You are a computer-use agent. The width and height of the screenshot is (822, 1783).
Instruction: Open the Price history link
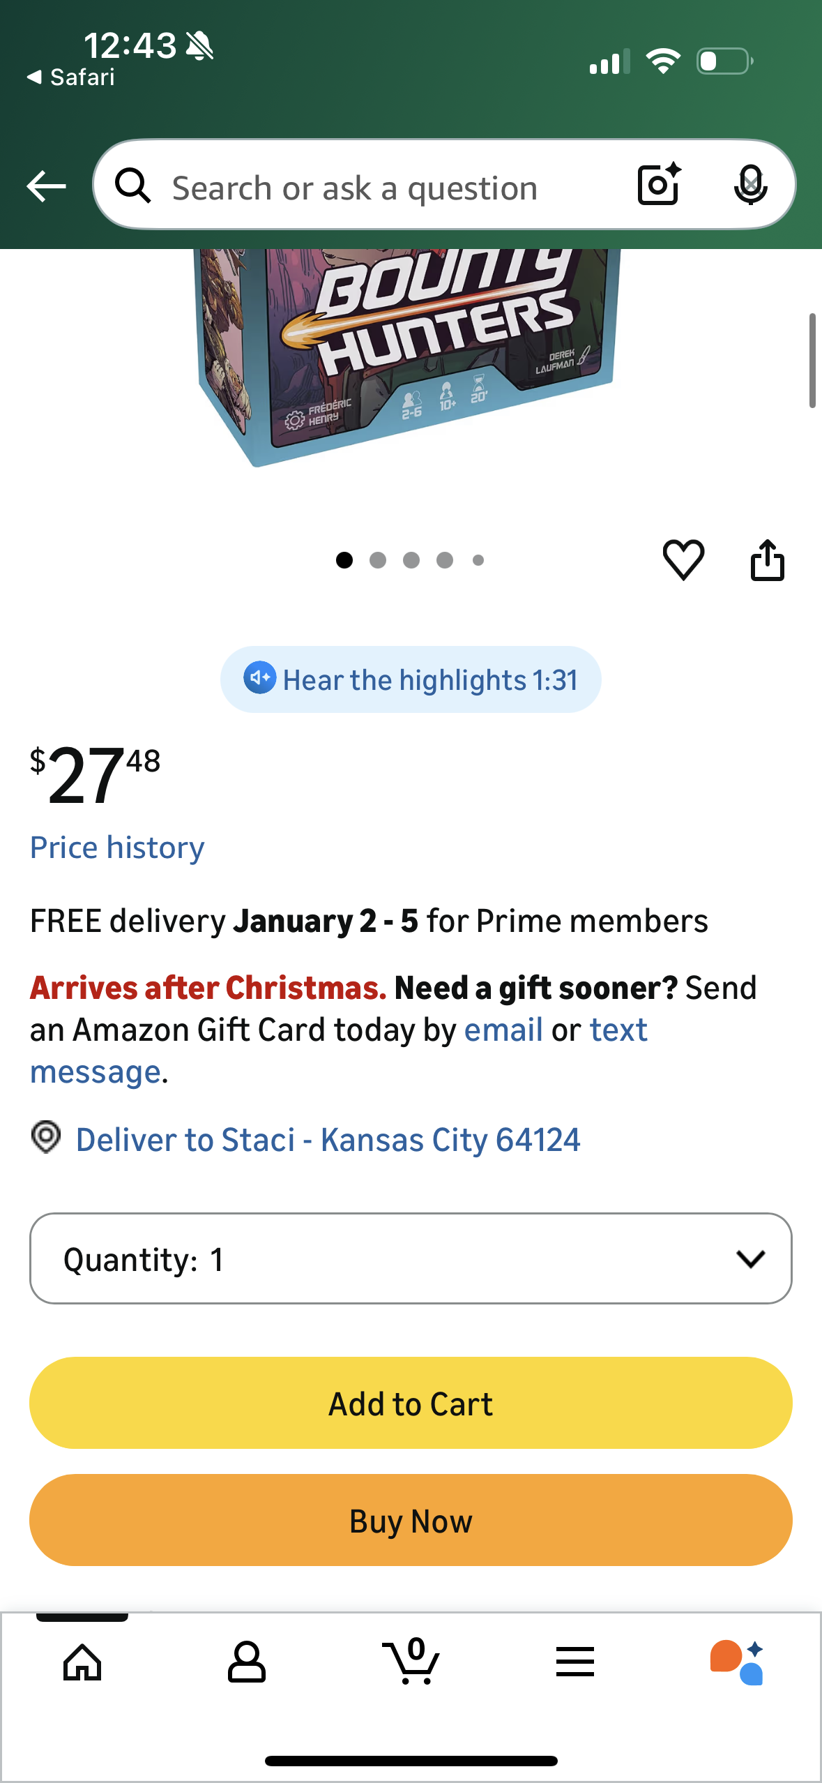(x=117, y=848)
